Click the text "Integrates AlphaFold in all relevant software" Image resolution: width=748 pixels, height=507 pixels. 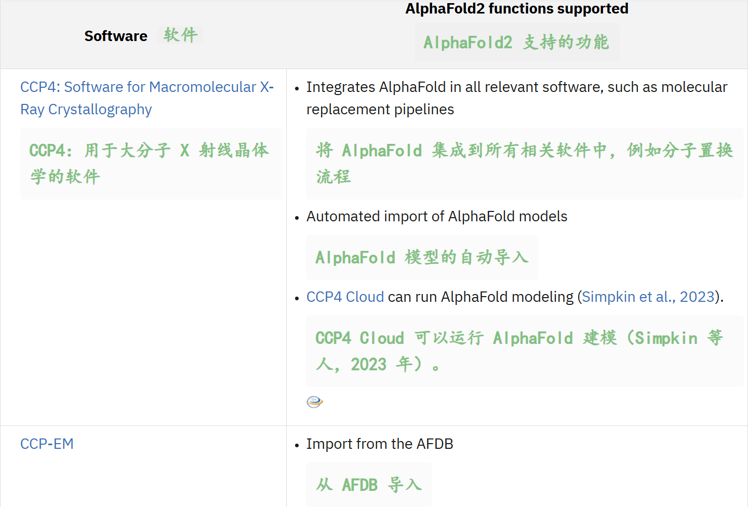point(453,87)
